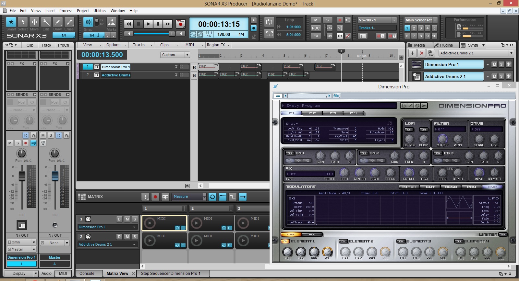Open the Empty Program browser
This screenshot has width=519, height=281.
tap(339, 106)
